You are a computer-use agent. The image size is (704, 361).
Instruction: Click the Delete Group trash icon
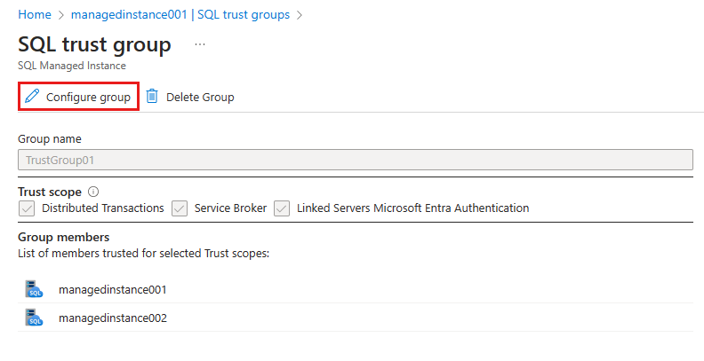pyautogui.click(x=152, y=96)
